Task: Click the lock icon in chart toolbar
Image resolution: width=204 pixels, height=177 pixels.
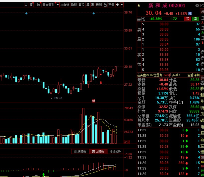Action: pyautogui.click(x=105, y=5)
